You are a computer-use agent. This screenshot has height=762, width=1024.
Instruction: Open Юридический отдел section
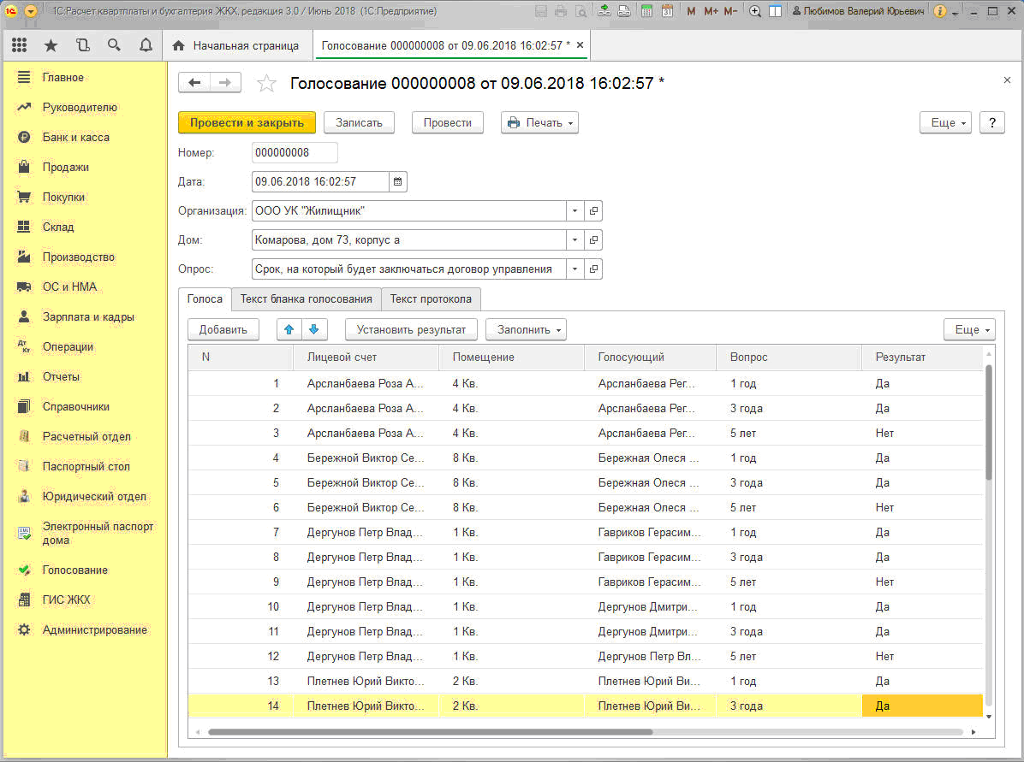click(x=94, y=497)
